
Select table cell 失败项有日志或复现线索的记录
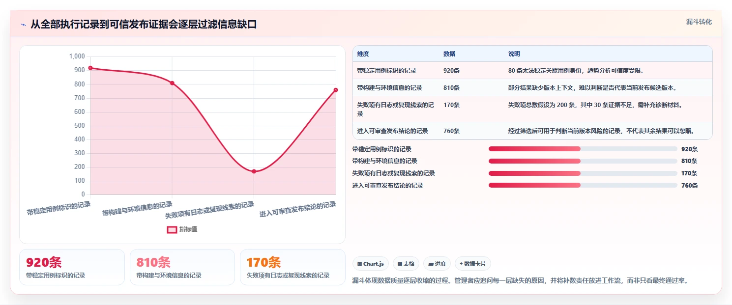click(396, 110)
